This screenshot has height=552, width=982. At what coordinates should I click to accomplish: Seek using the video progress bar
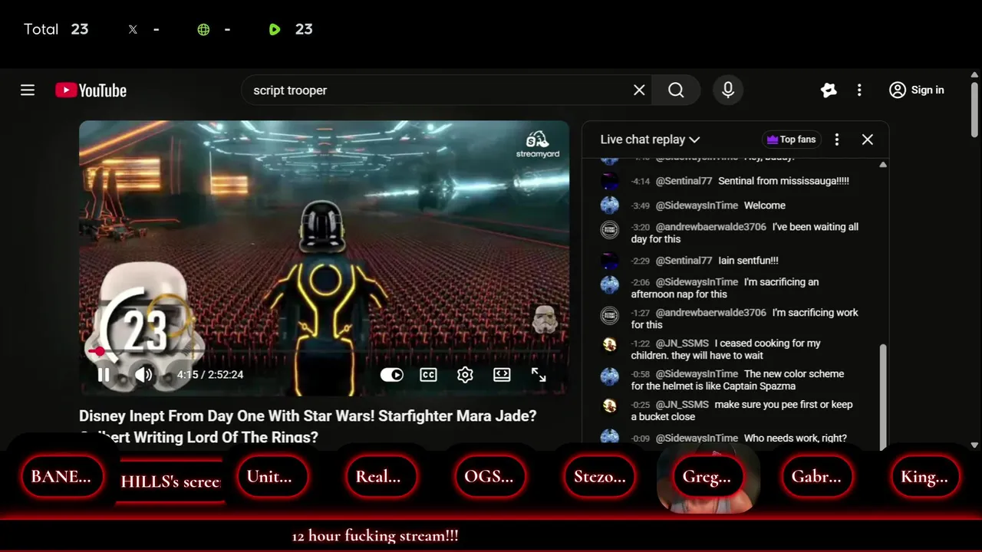click(324, 351)
